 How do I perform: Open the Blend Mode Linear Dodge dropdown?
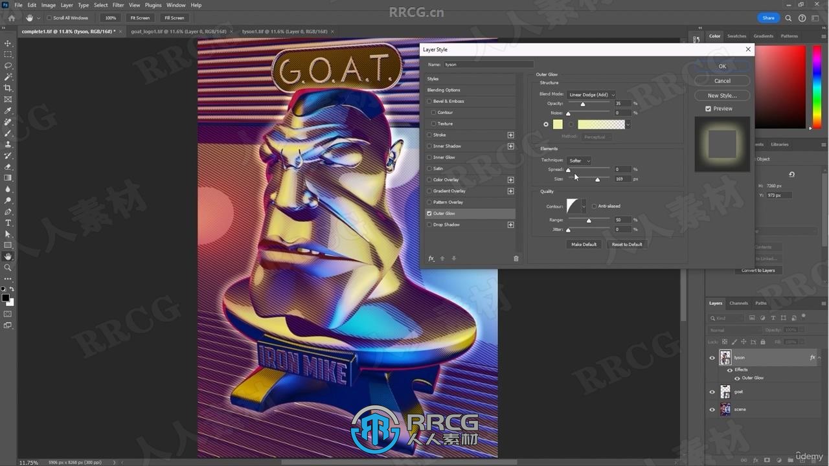(x=591, y=94)
